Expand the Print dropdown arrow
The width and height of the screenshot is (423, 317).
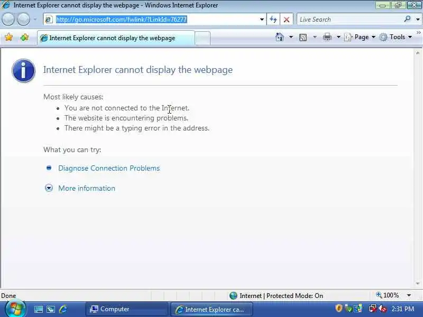tap(338, 37)
